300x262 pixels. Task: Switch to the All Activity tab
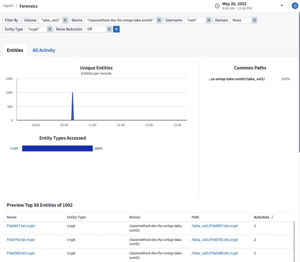(x=44, y=50)
